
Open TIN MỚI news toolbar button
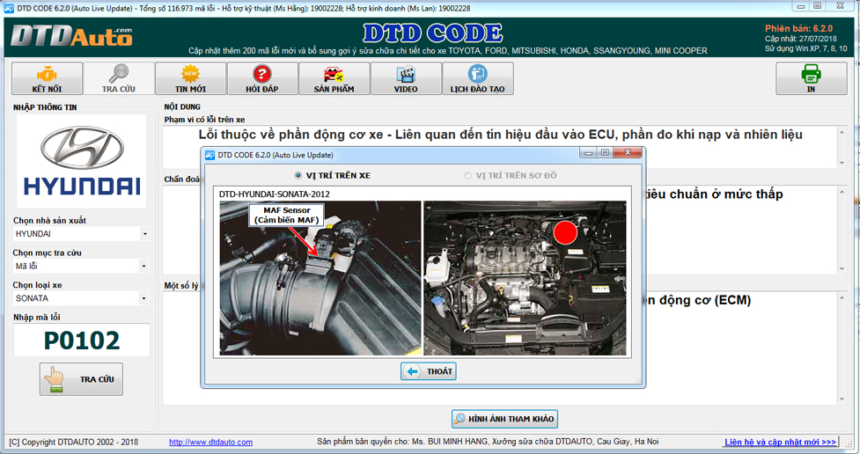[190, 78]
